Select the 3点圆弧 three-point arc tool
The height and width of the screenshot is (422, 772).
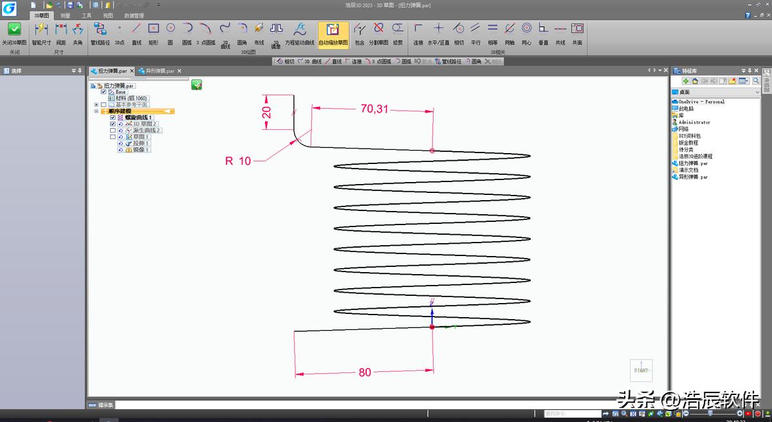pyautogui.click(x=206, y=33)
